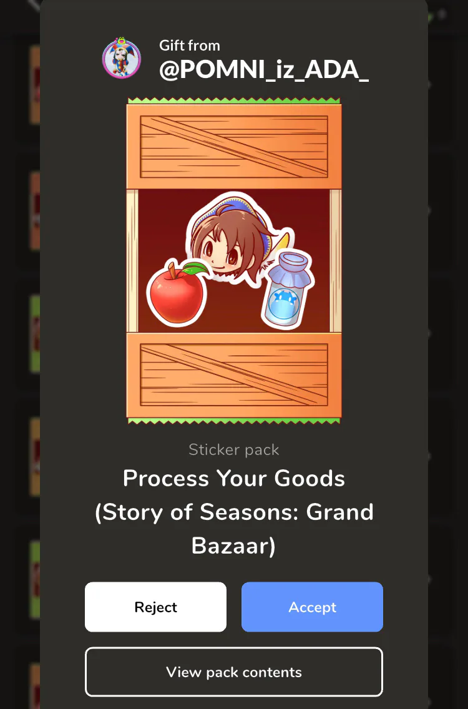Tap the glass bottle sticker
Viewport: 468px width, 709px height.
[x=288, y=290]
